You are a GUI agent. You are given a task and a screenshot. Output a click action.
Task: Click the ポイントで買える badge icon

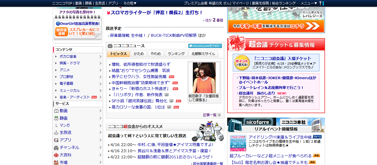(x=241, y=63)
